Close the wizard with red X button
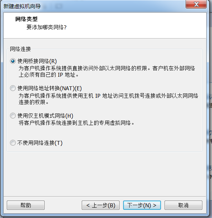Image resolution: width=212 pixels, height=218 pixels. pos(196,4)
